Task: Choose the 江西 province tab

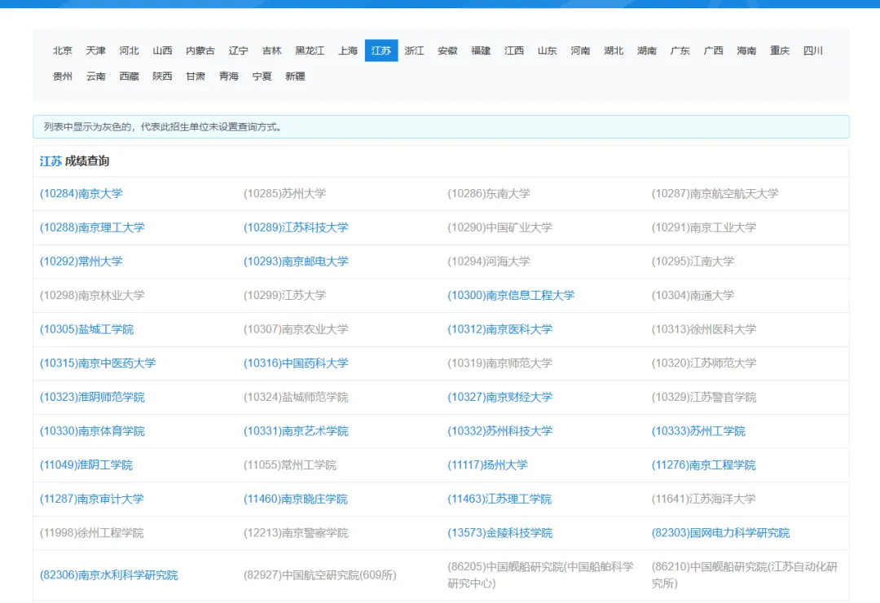Action: pos(513,51)
